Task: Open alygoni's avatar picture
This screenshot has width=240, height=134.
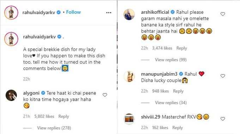Action: [11, 95]
